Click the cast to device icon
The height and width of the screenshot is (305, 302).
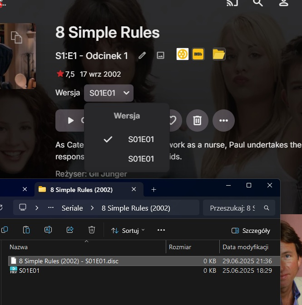(232, 3)
